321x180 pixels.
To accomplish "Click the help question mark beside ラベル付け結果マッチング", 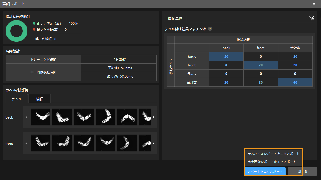I will (x=210, y=29).
